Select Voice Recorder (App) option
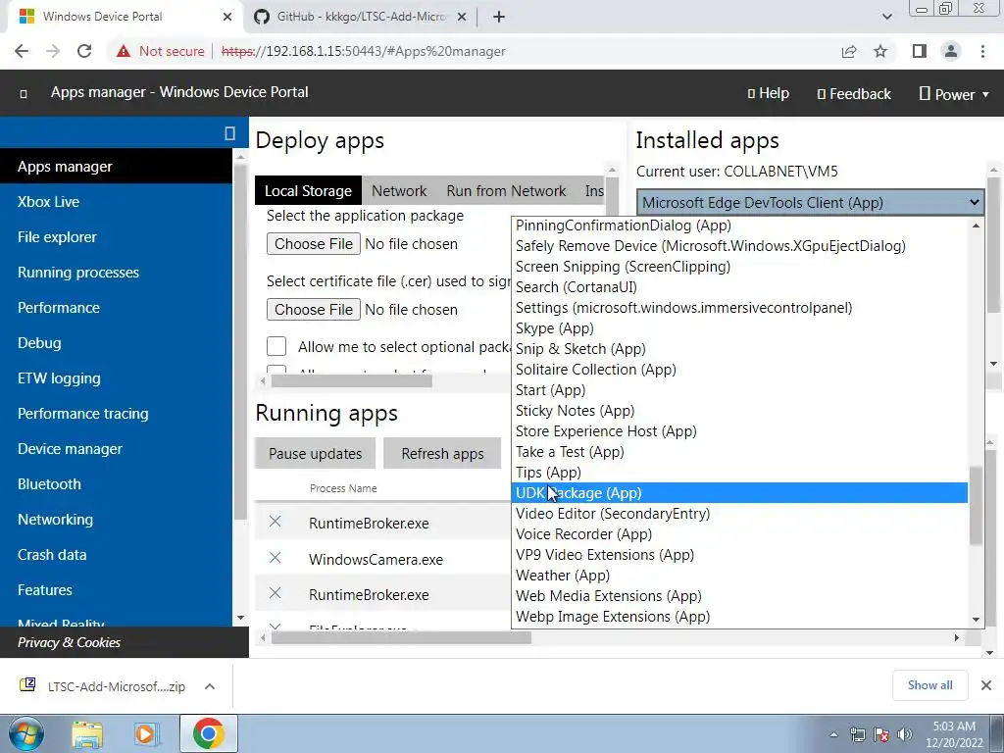The width and height of the screenshot is (1004, 753). pyautogui.click(x=739, y=534)
